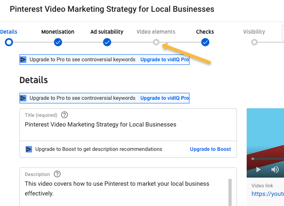This screenshot has width=284, height=206.
Task: Click vidIQ logo beside Upgrade to Boost text
Action: tap(29, 149)
